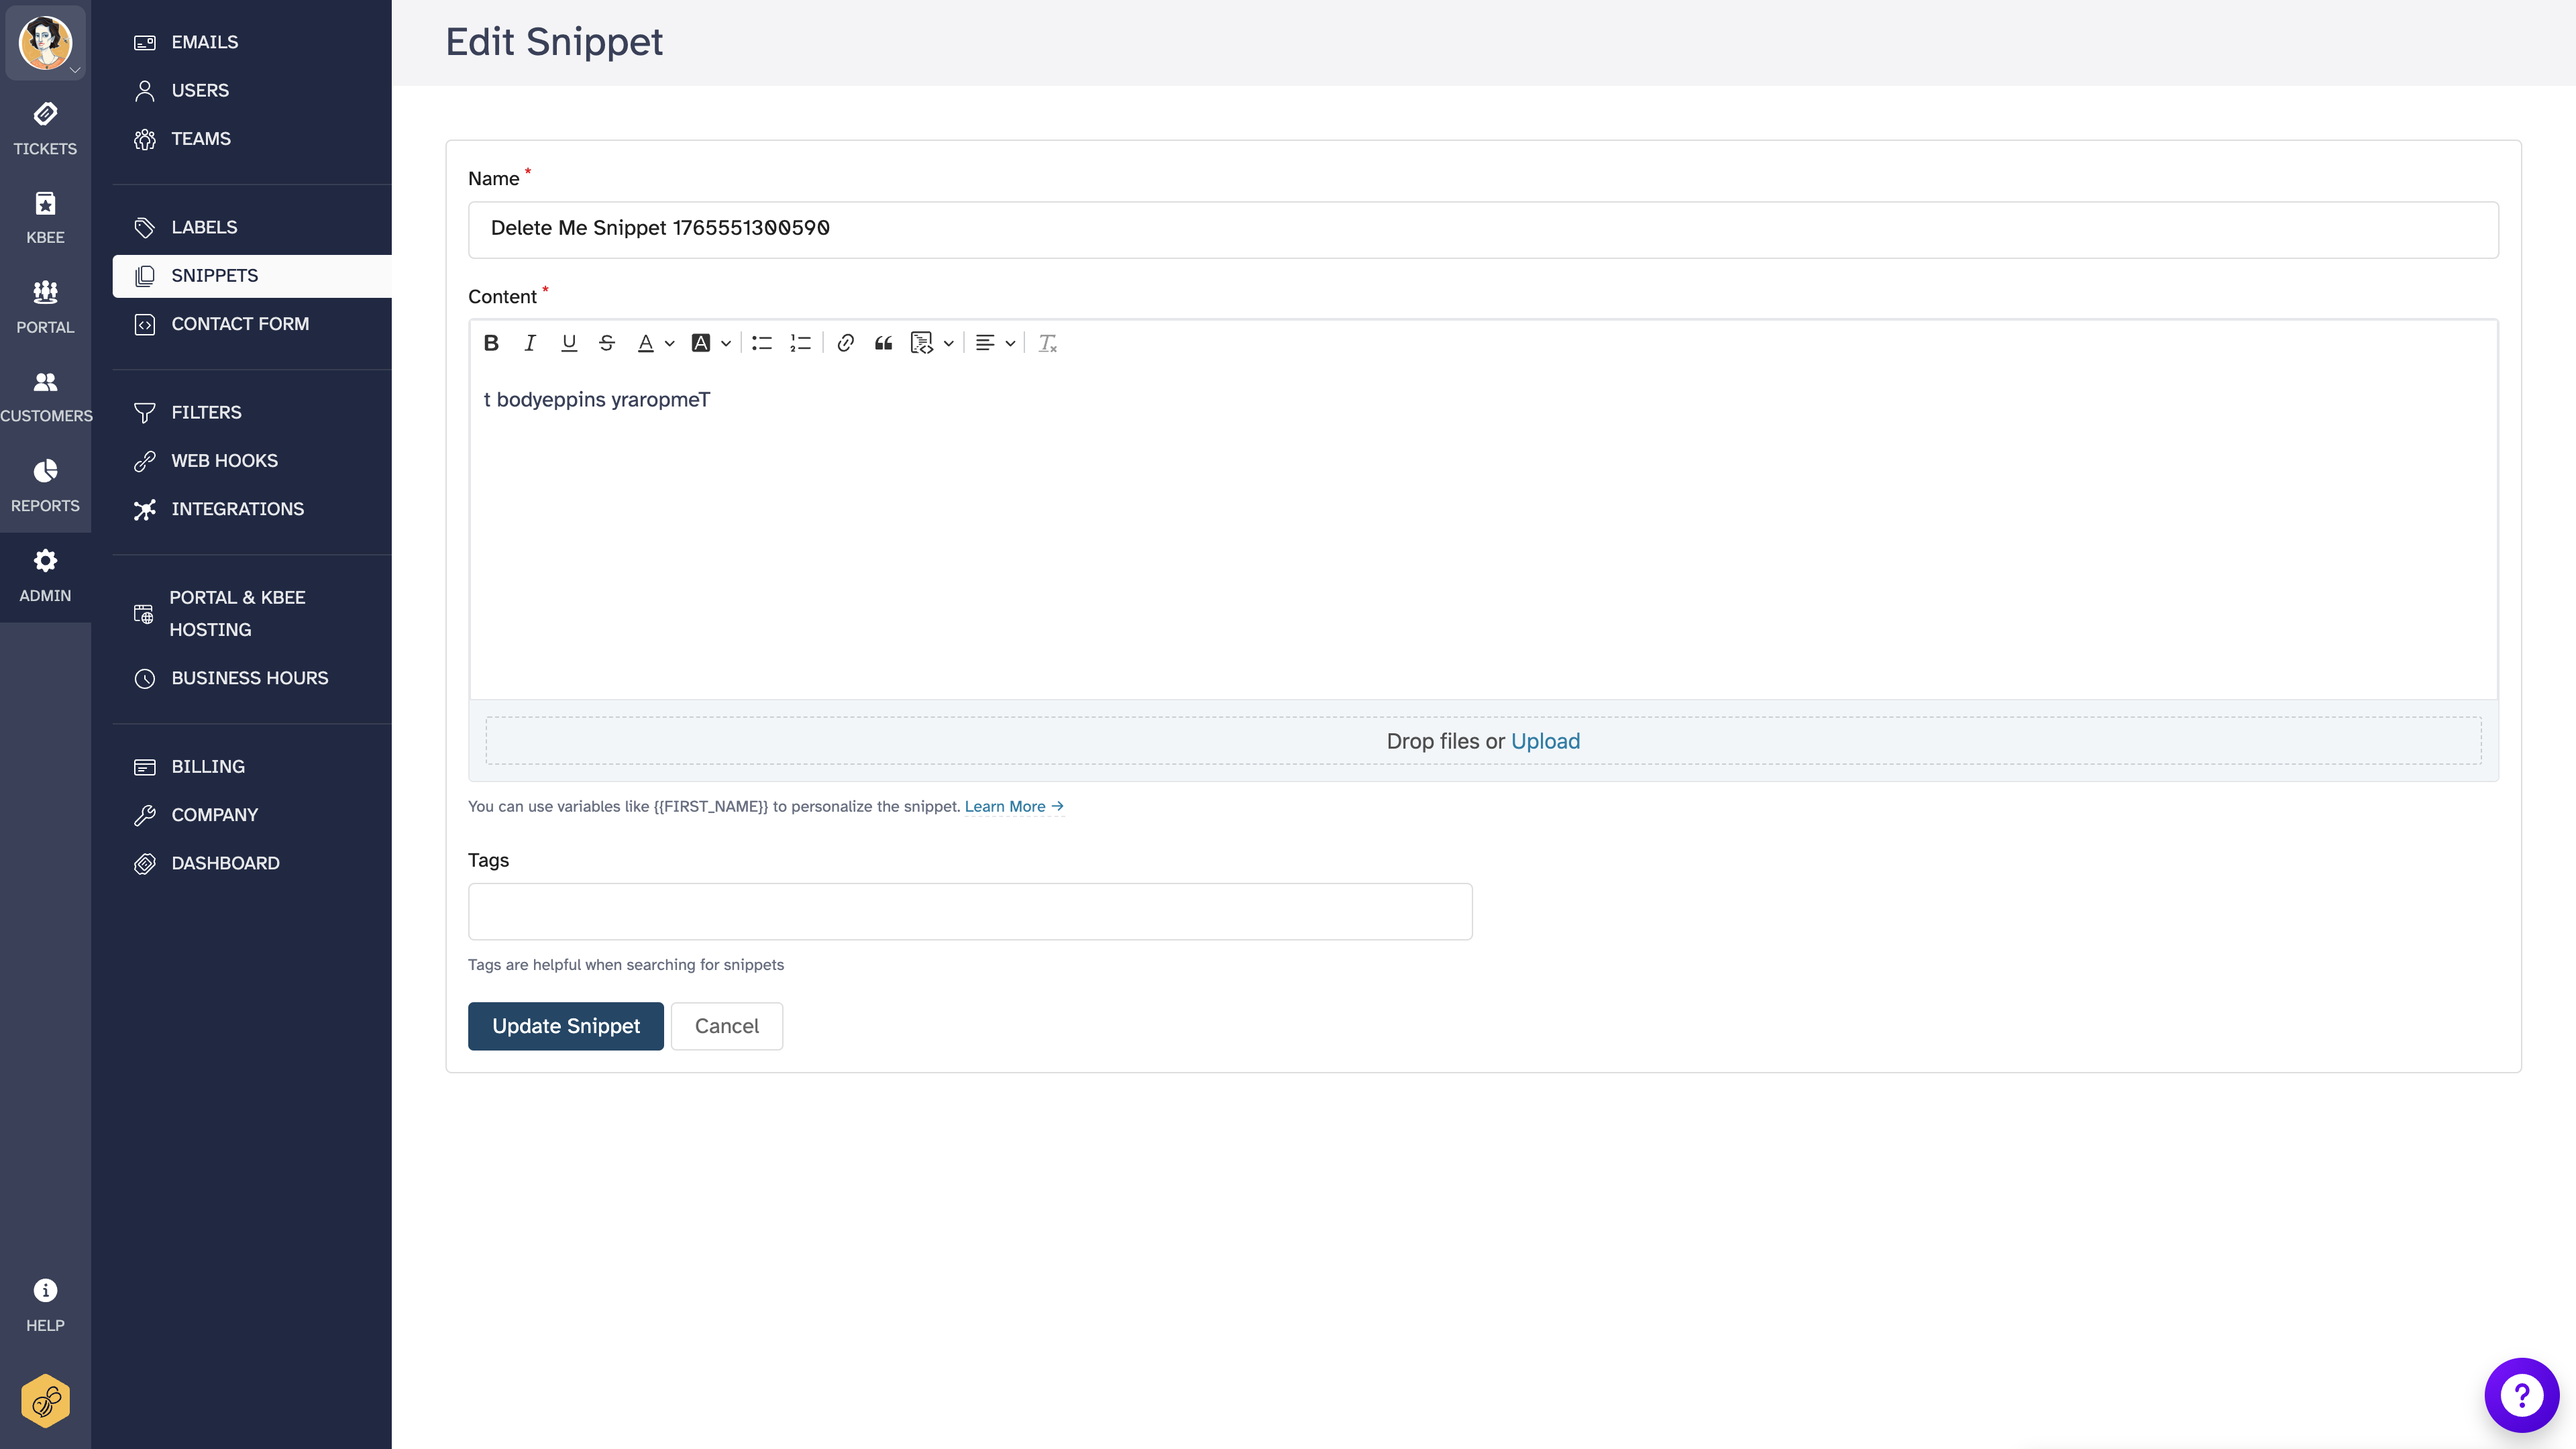Toggle underline formatting

coord(569,343)
